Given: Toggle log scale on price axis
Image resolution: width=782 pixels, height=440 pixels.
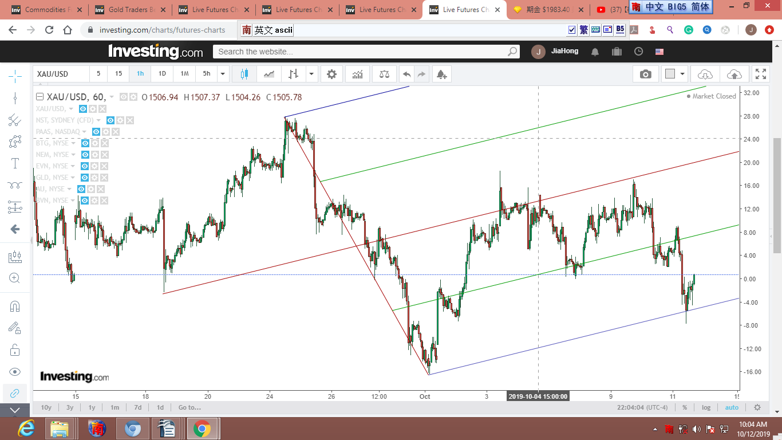Looking at the screenshot, I should [x=706, y=407].
